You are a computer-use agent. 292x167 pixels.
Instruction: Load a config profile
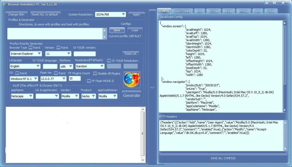click(135, 30)
